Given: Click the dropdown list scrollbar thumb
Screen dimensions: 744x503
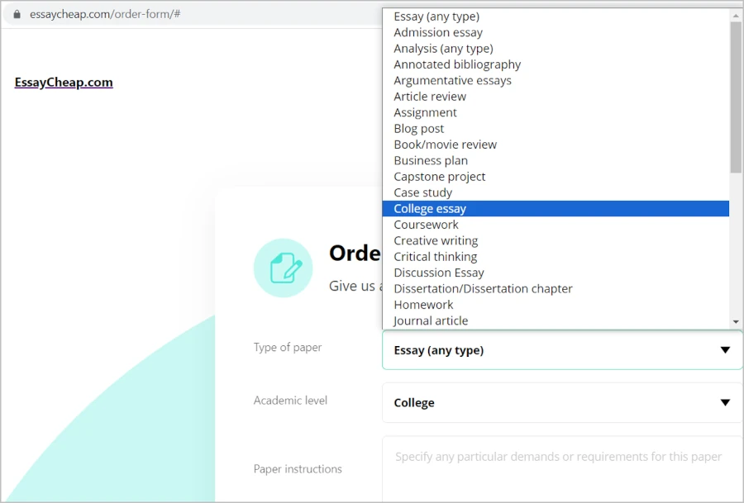Looking at the screenshot, I should click(736, 97).
